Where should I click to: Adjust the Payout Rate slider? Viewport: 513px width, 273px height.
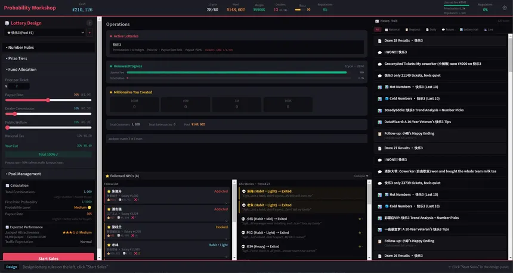48,100
